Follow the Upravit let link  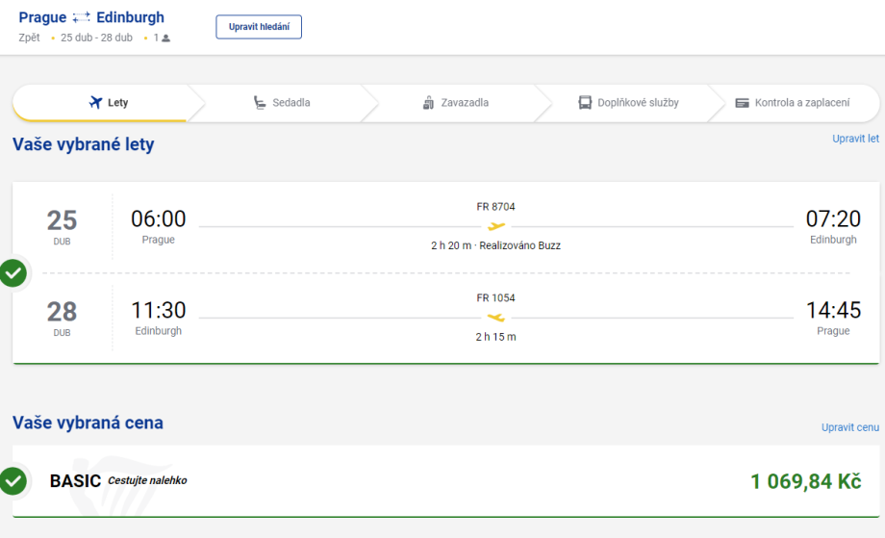point(855,139)
